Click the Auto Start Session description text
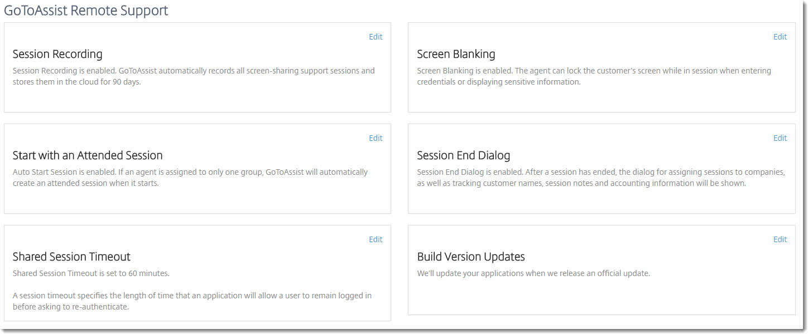The image size is (808, 334). 190,178
